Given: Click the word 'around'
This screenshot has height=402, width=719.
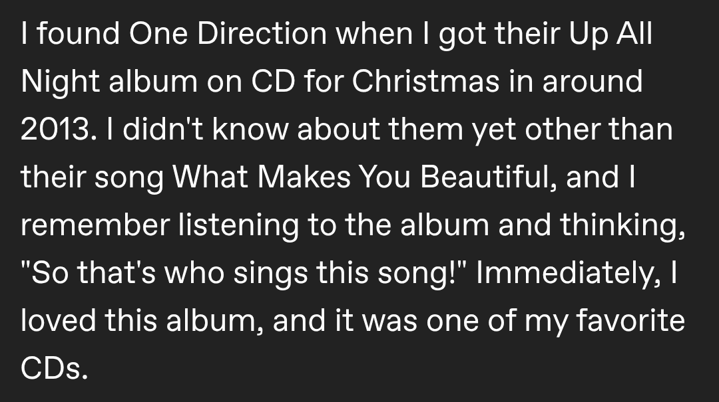Looking at the screenshot, I should [x=593, y=81].
